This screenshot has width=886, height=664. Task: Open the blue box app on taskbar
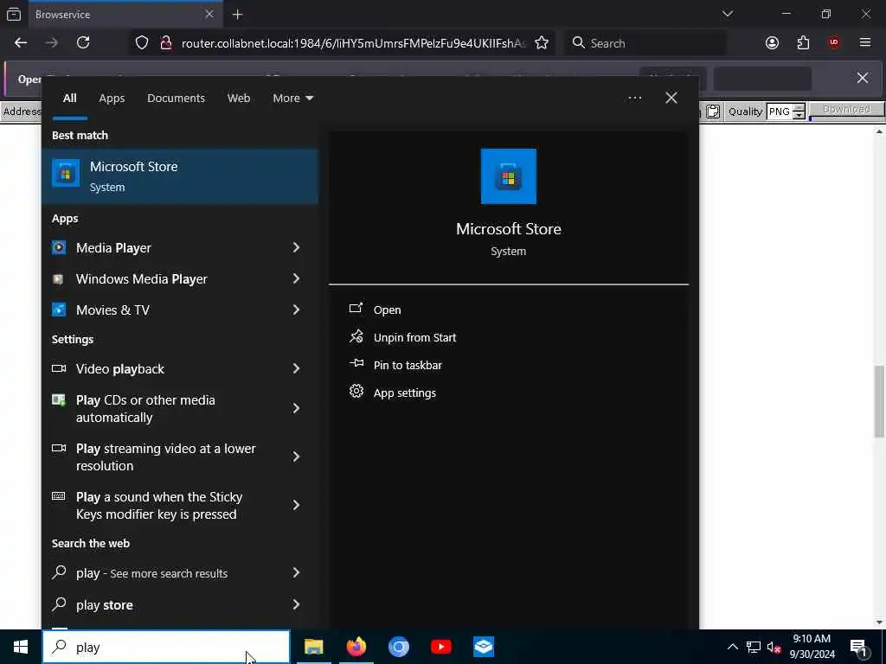pyautogui.click(x=483, y=647)
